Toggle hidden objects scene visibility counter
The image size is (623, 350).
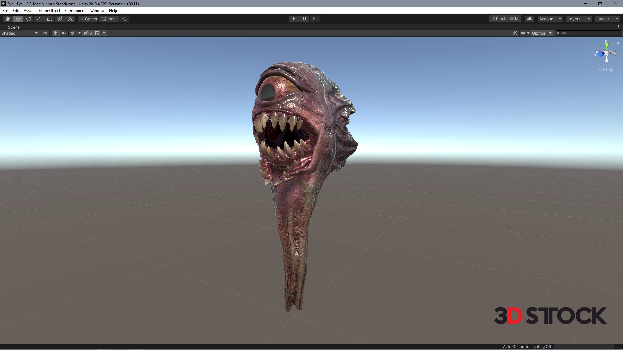click(x=88, y=33)
